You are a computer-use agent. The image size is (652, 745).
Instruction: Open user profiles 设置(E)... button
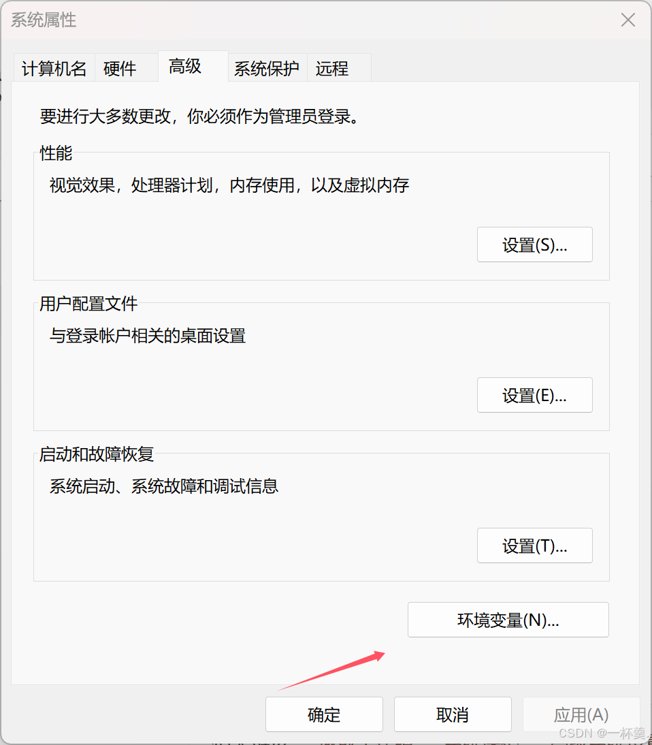pos(535,395)
